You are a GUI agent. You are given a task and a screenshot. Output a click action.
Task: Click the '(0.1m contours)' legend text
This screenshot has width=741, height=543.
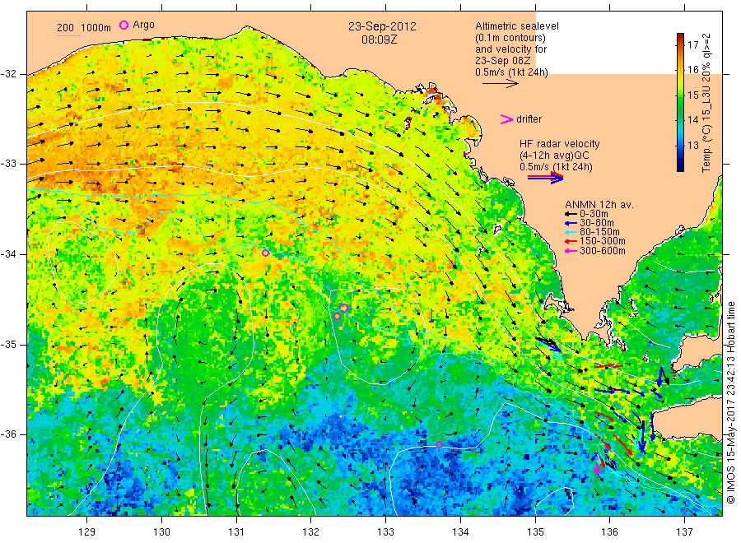tap(510, 38)
